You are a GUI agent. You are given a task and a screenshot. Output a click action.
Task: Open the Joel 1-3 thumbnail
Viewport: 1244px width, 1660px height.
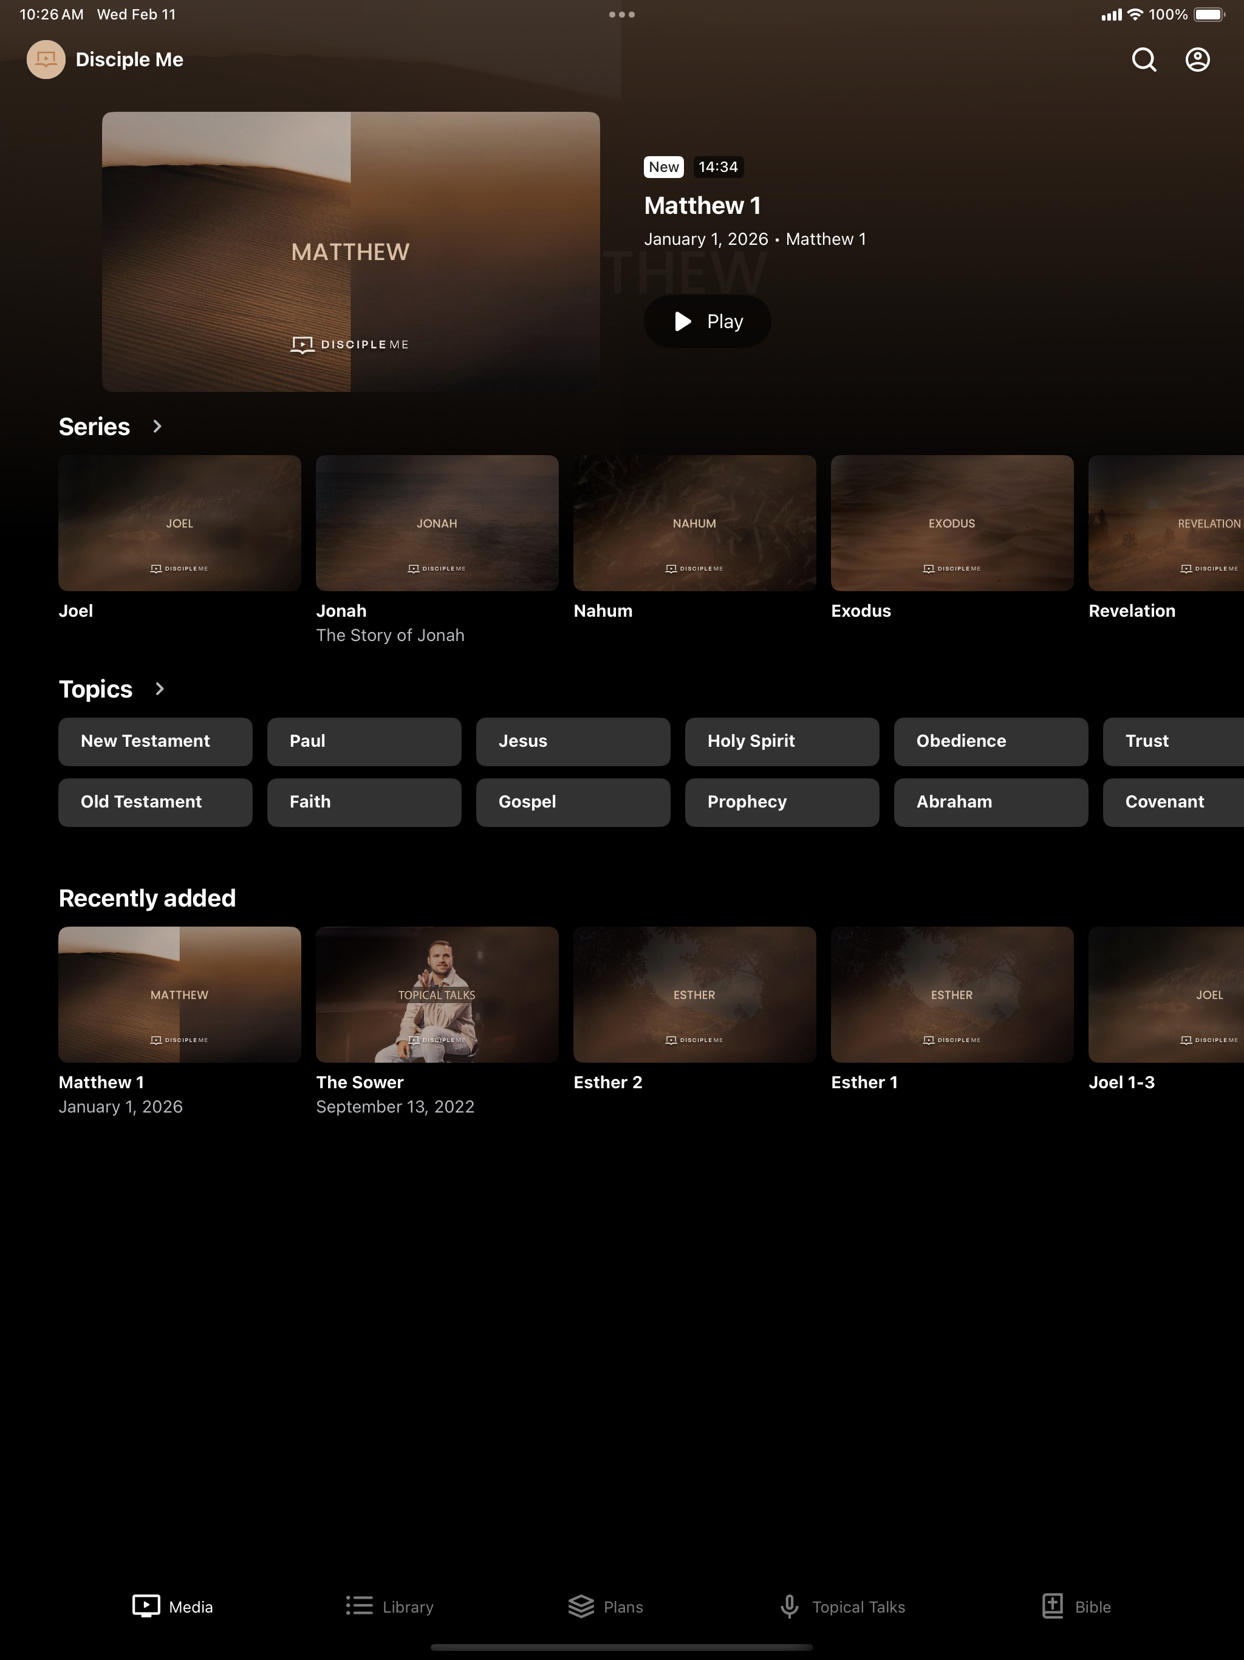tap(1167, 994)
